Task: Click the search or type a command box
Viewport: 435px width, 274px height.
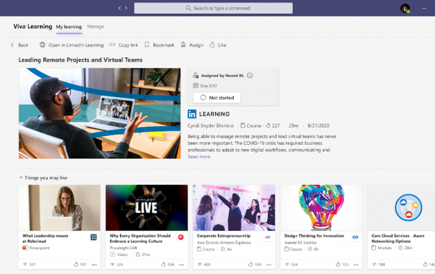Action: 213,8
